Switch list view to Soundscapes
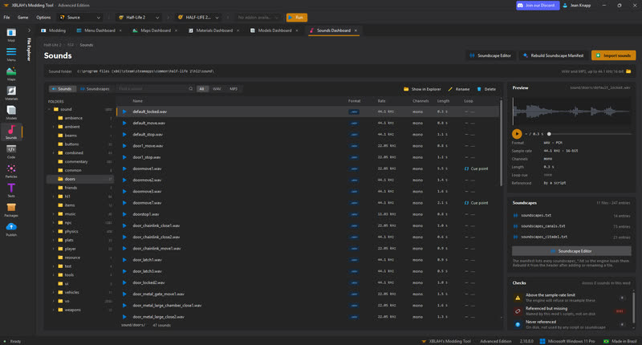 pyautogui.click(x=95, y=89)
